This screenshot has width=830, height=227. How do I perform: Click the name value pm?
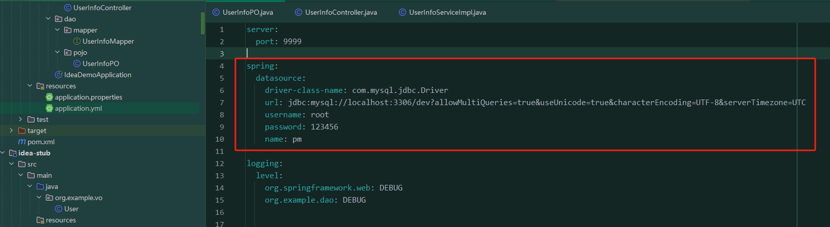tap(297, 139)
